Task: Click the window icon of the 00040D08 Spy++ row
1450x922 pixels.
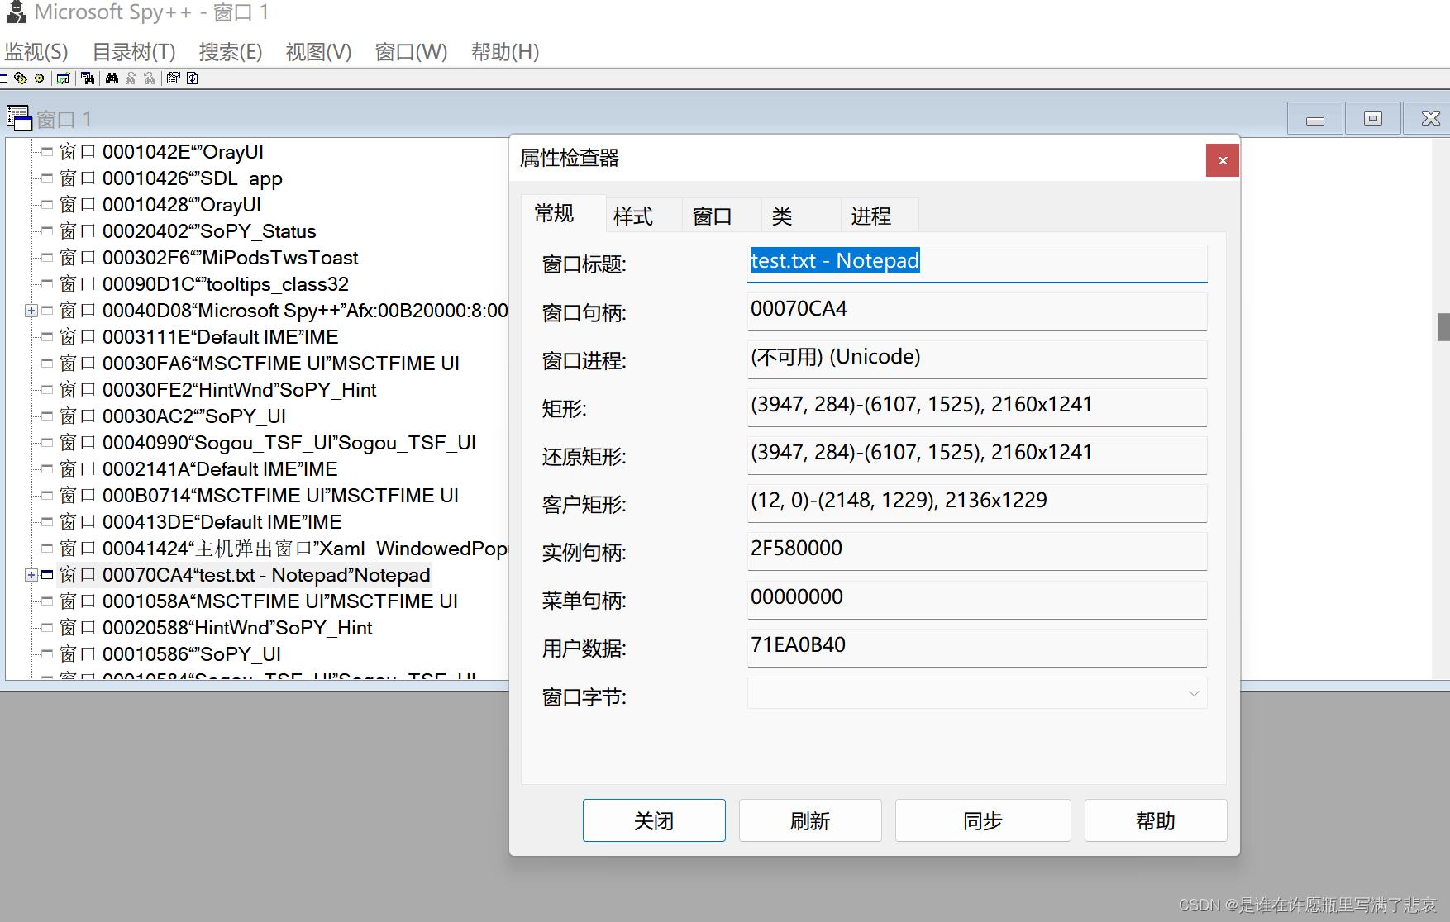Action: 47,311
